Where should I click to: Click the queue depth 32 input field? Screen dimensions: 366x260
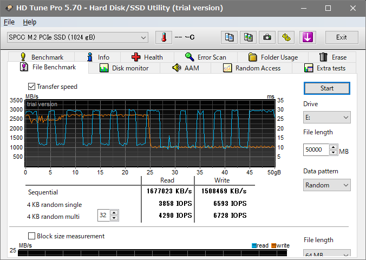coord(103,215)
